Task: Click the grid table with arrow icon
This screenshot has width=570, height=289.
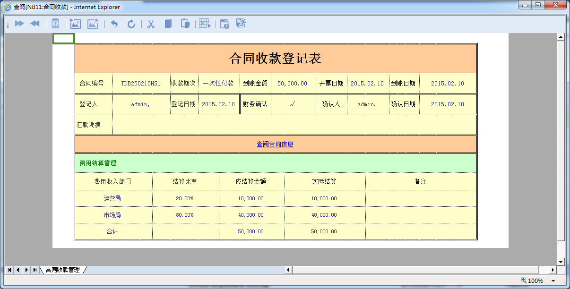Action: 205,24
